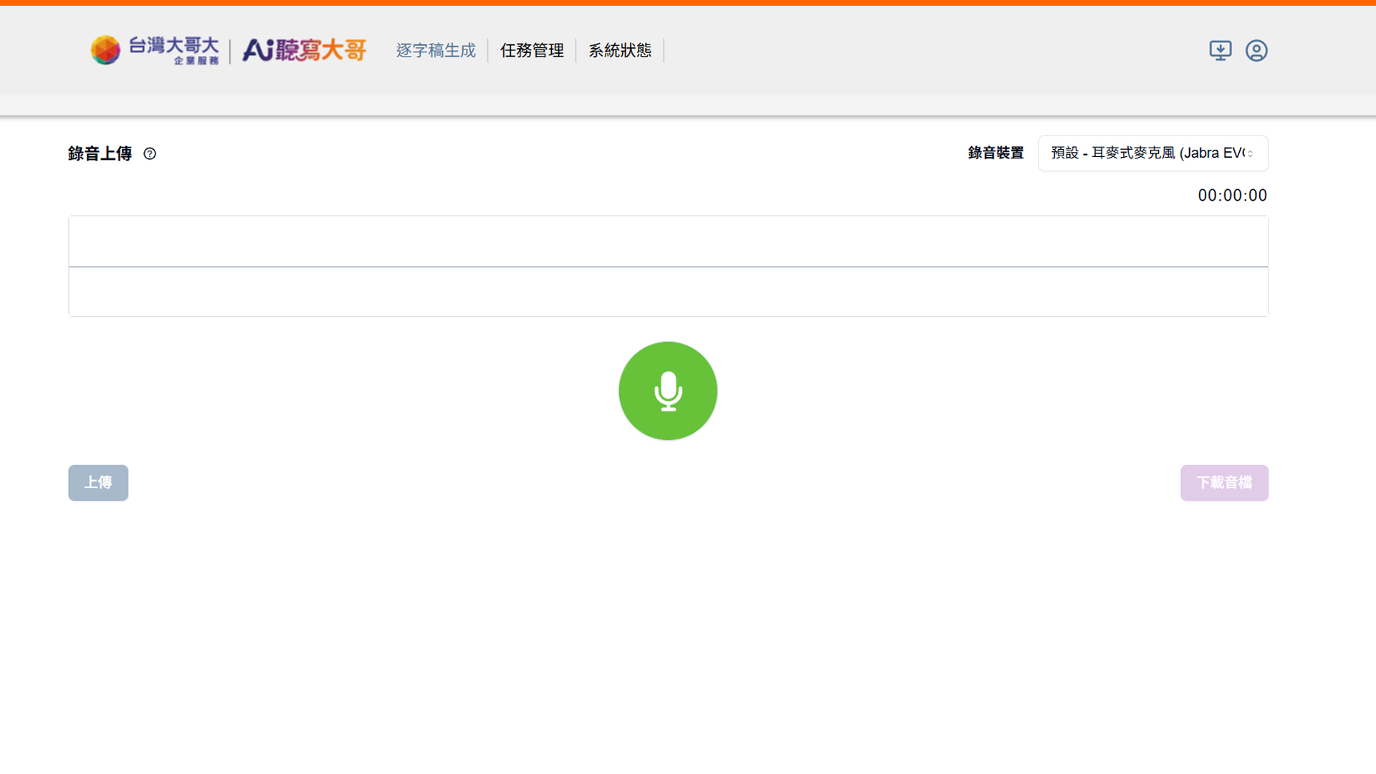Go to the 系統狀態 page
Image resolution: width=1376 pixels, height=774 pixels.
pyautogui.click(x=620, y=50)
